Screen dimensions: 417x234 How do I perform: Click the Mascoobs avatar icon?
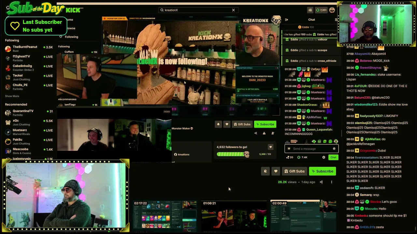[x=8, y=151]
